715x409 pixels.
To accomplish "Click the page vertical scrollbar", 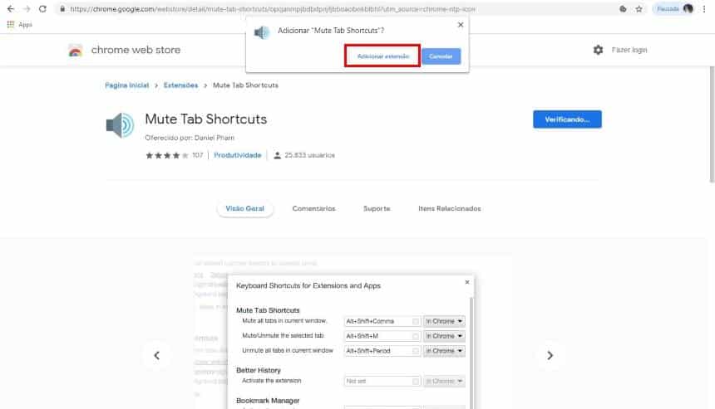I will tap(712, 124).
